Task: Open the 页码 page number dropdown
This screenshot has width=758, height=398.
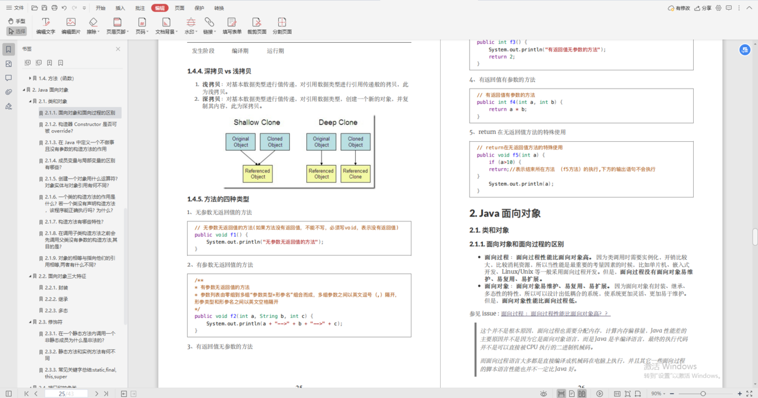Action: pos(141,26)
